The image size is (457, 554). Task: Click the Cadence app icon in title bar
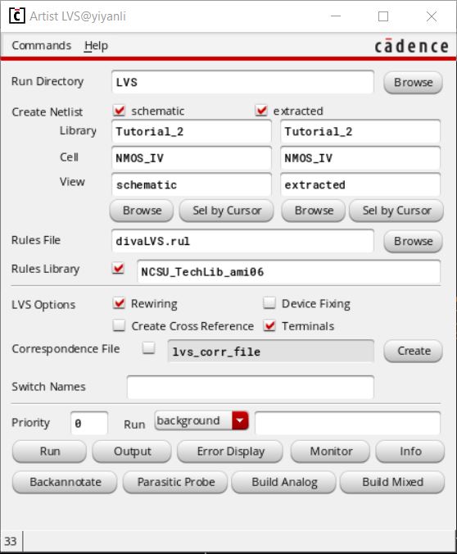pos(16,16)
